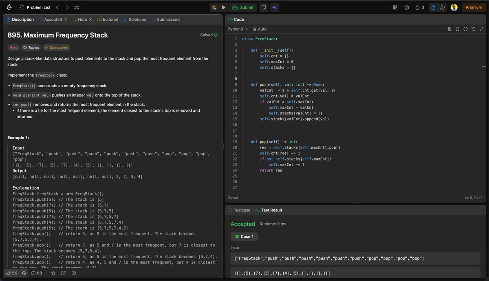The height and width of the screenshot is (281, 489).
Task: Start the timer stopwatch icon
Action: click(x=433, y=7)
